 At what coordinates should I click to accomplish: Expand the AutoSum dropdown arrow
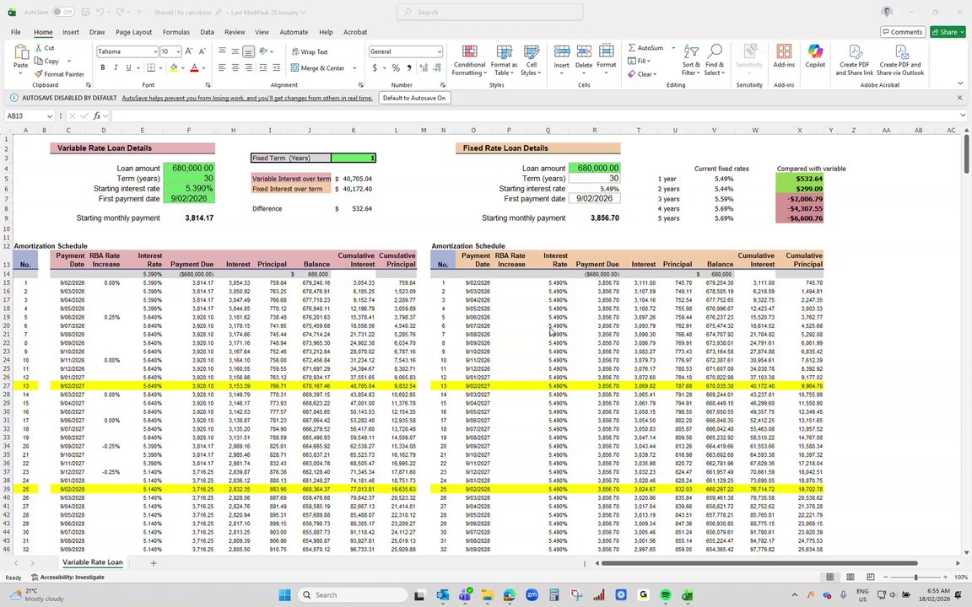673,48
